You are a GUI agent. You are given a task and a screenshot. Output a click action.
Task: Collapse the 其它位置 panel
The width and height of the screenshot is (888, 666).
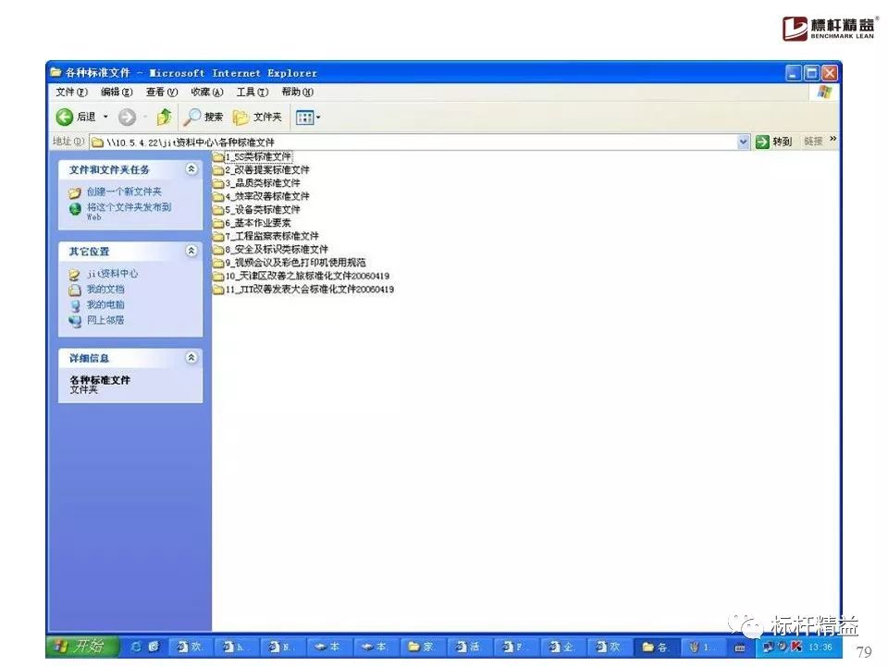191,251
